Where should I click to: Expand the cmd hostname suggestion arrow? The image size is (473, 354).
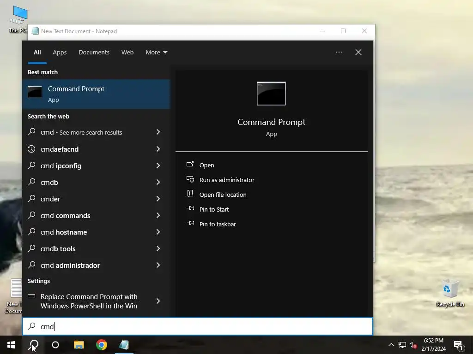[158, 231]
